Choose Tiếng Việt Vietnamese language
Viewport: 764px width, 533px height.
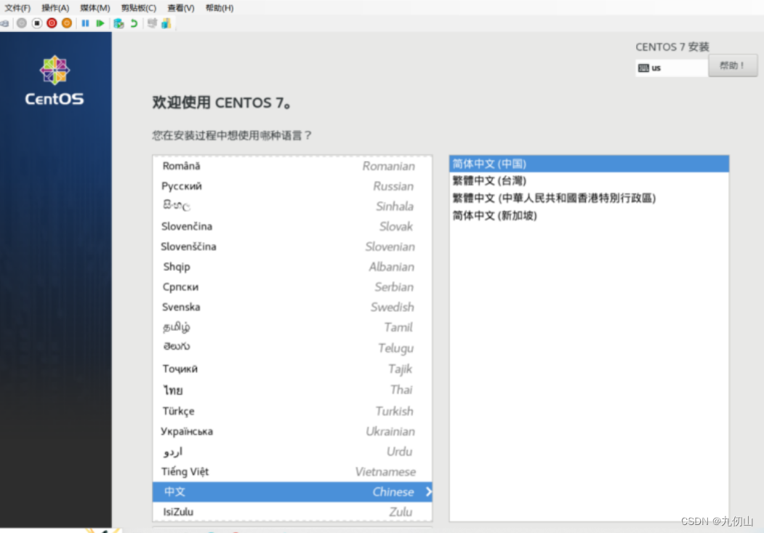click(x=292, y=472)
